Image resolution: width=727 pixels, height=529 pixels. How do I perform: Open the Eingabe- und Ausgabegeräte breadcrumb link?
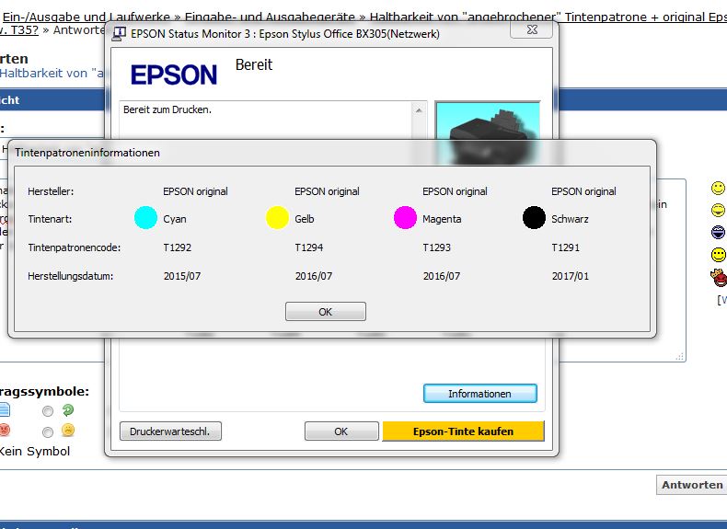click(x=270, y=17)
